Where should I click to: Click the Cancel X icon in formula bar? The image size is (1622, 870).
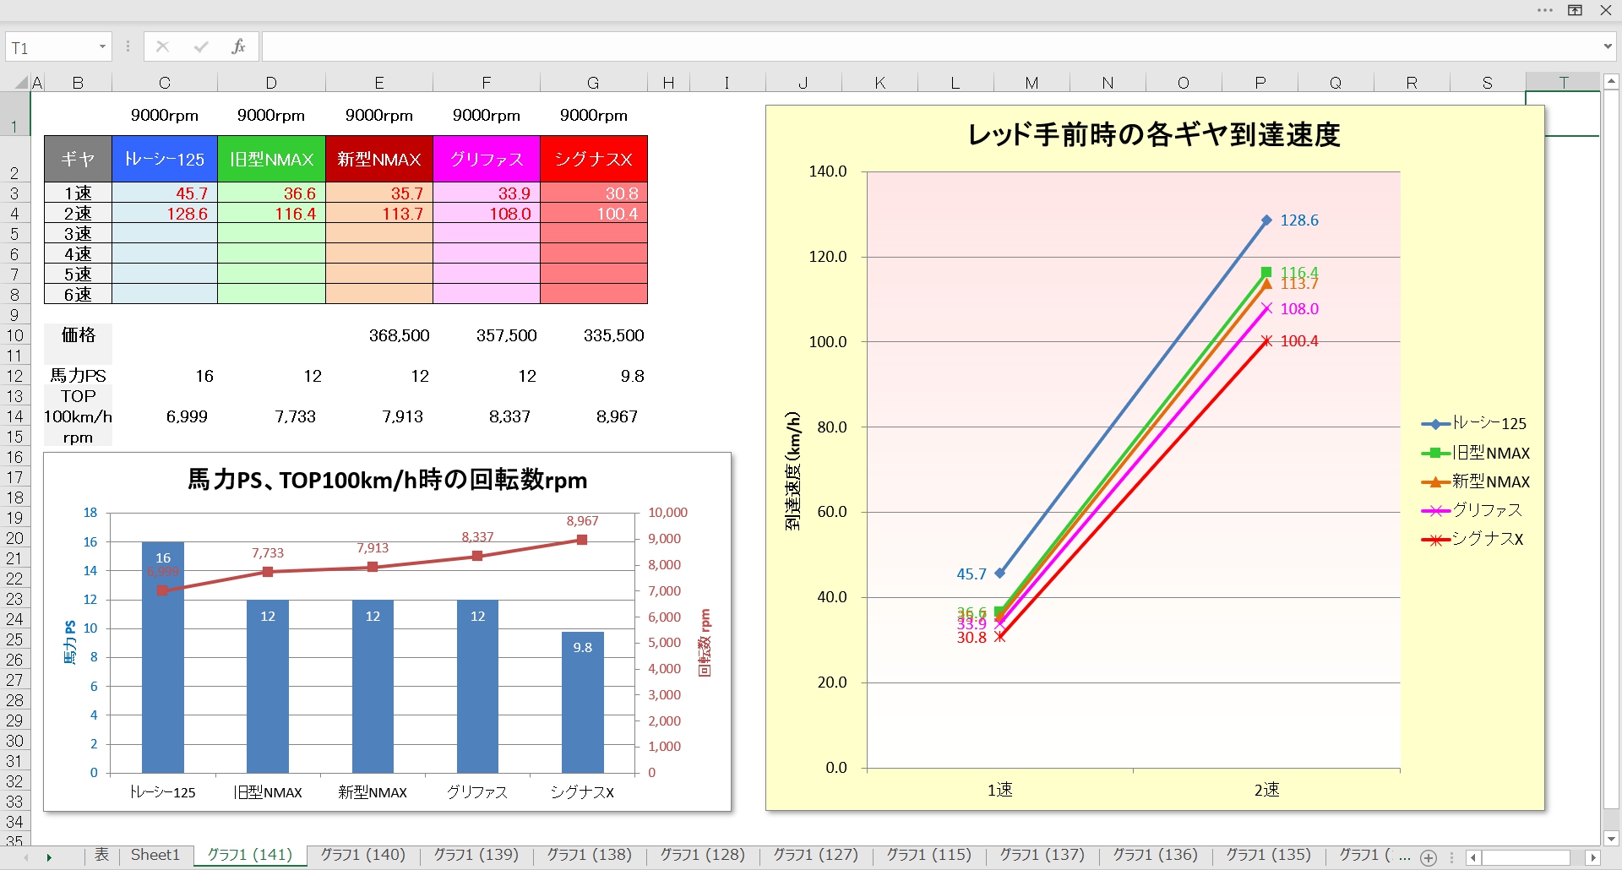(x=163, y=46)
